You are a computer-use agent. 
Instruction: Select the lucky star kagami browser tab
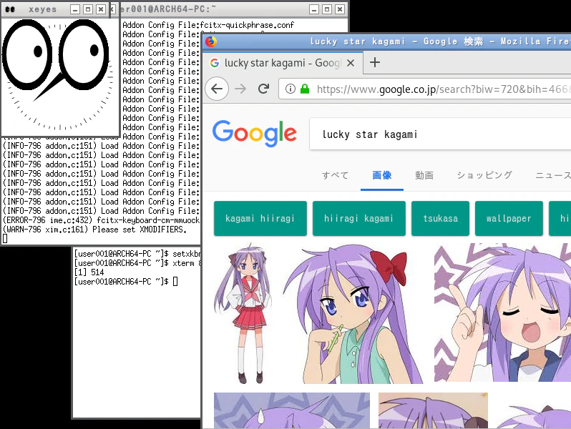(x=283, y=63)
